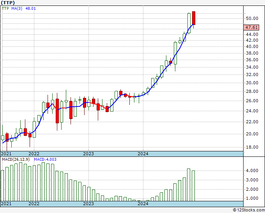Click the 18.00 price axis label
Image resolution: width=265 pixels, height=213 pixels.
coord(251,147)
